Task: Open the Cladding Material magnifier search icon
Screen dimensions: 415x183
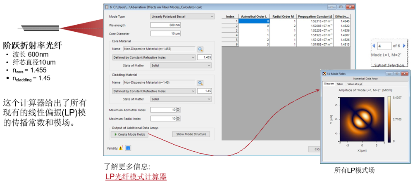Action: tap(200, 83)
